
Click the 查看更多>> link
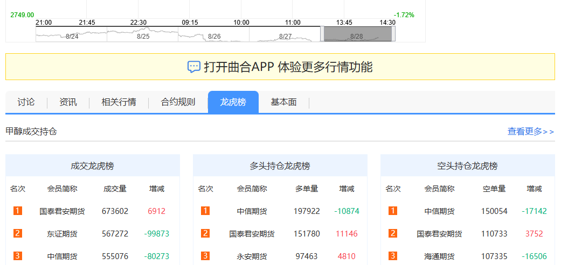(x=531, y=132)
